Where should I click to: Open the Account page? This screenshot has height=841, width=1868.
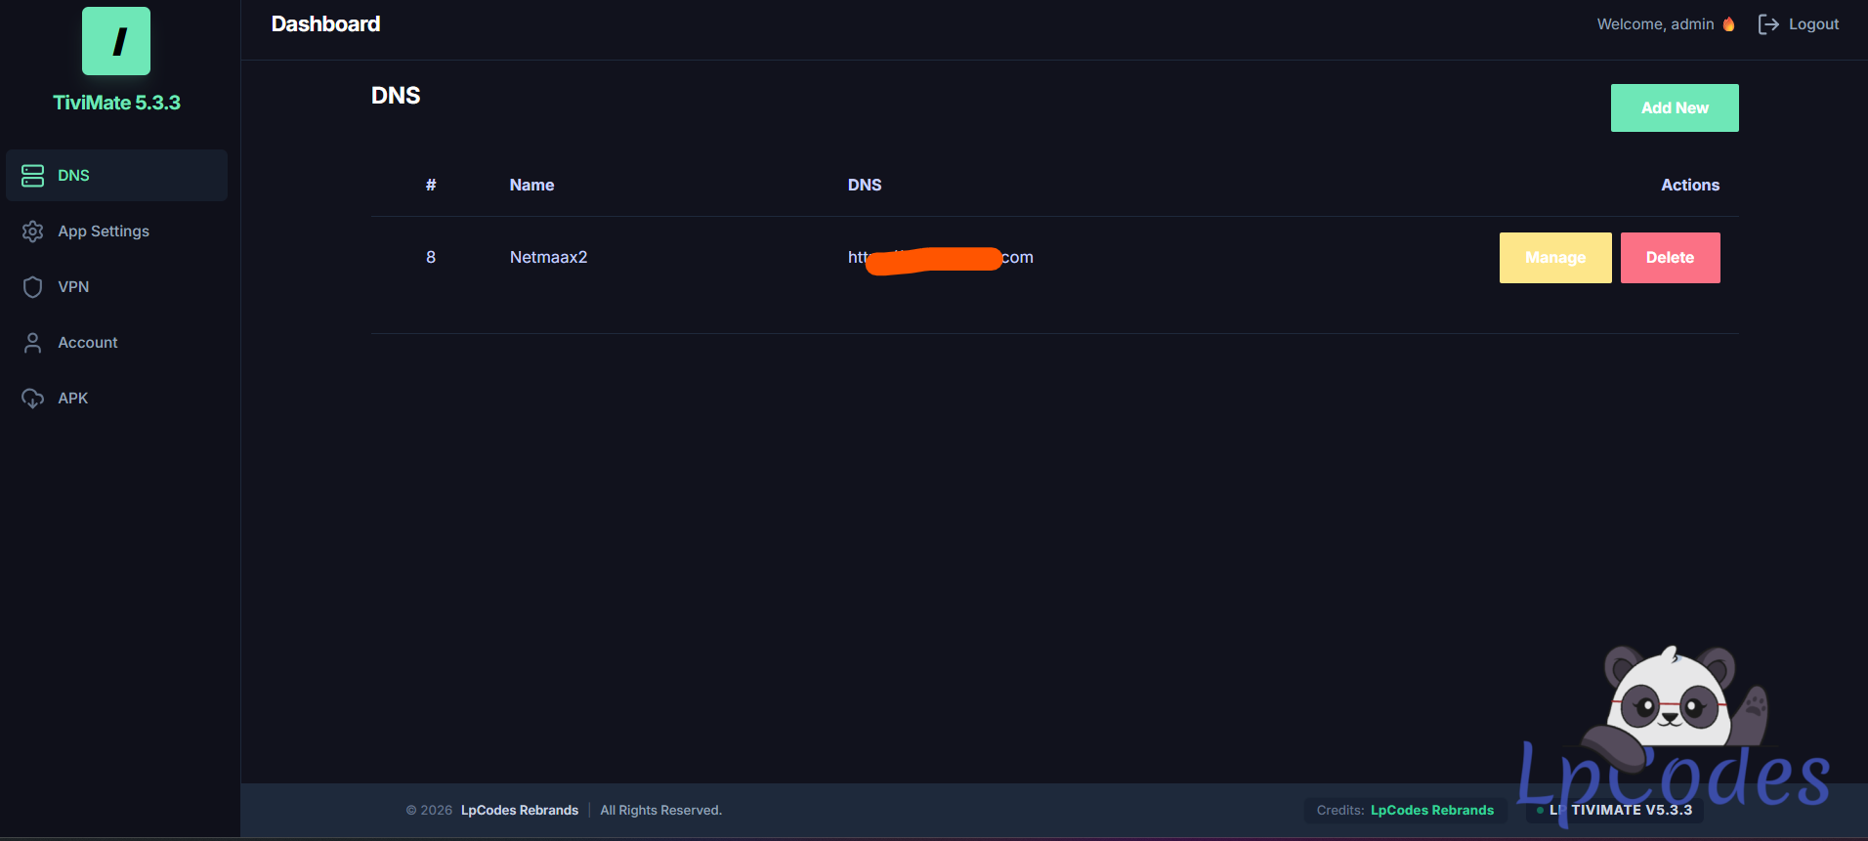pos(117,343)
